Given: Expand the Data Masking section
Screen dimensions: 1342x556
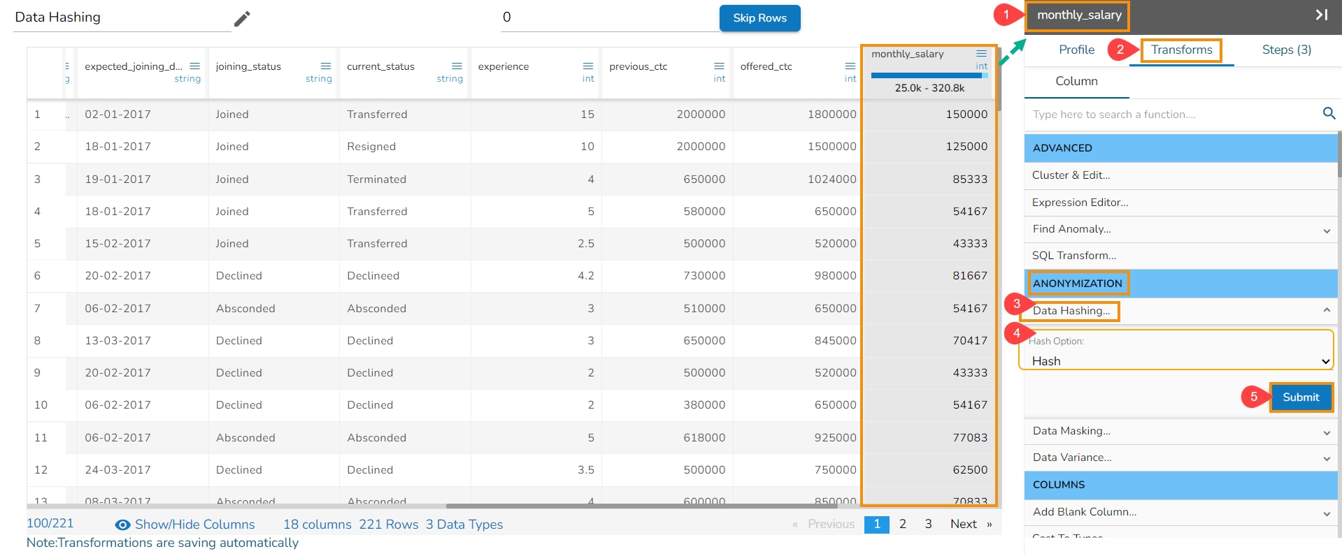Looking at the screenshot, I should (1326, 432).
